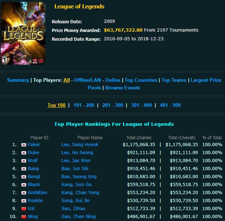Image resolution: width=225 pixels, height=221 pixels.
Task: Select the Top 100 rankings page
Action: tap(56, 105)
